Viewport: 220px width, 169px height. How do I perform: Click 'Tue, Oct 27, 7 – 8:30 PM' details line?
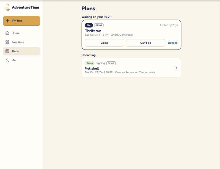pyautogui.click(x=120, y=72)
